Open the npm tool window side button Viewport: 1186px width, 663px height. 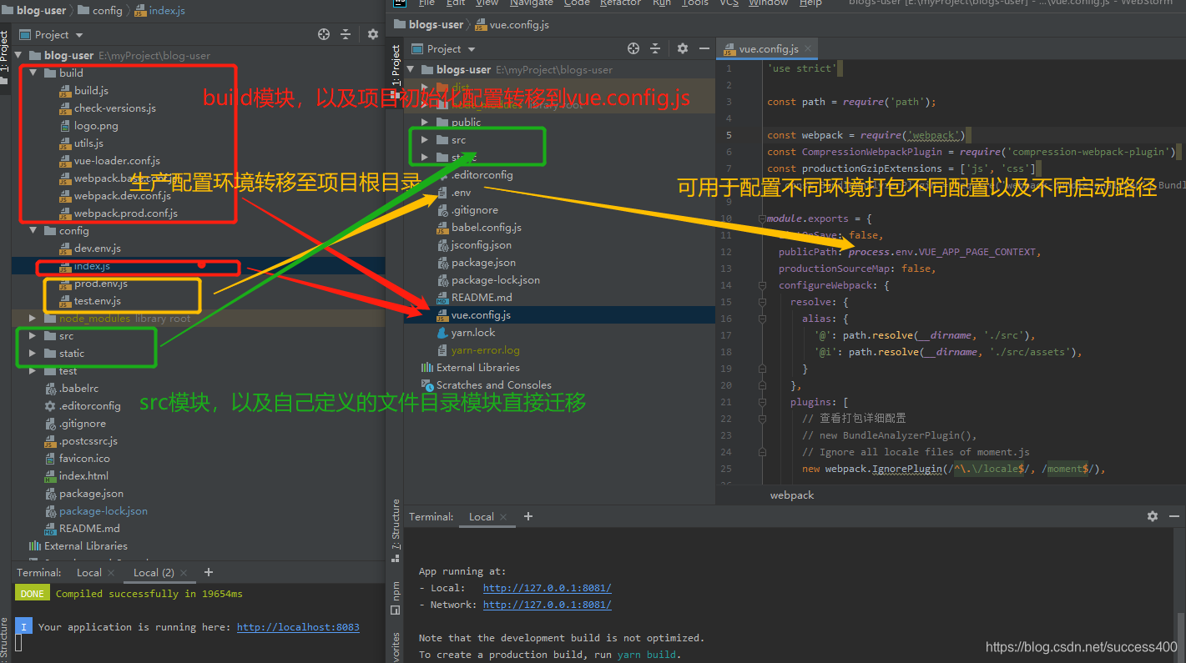[x=396, y=598]
